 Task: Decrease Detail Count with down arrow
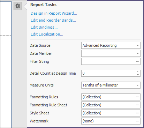(138, 75)
